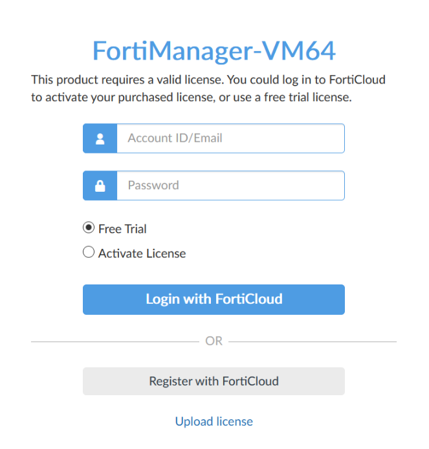Image resolution: width=429 pixels, height=449 pixels.
Task: Select the Free Trial radio button
Action: point(89,228)
